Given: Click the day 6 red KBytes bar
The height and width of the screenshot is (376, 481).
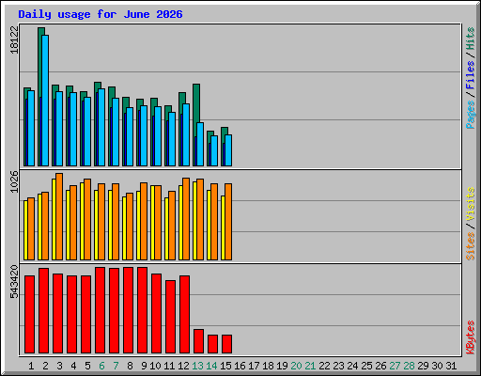Looking at the screenshot, I should [100, 310].
